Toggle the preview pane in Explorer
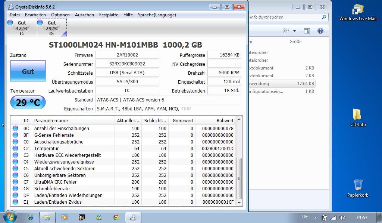The image size is (382, 223). [307, 31]
